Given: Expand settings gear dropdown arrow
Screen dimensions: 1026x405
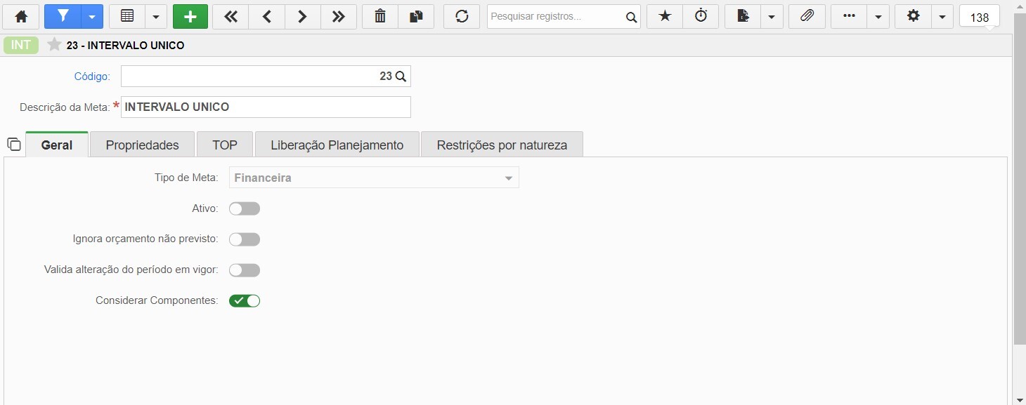Looking at the screenshot, I should click(x=942, y=16).
